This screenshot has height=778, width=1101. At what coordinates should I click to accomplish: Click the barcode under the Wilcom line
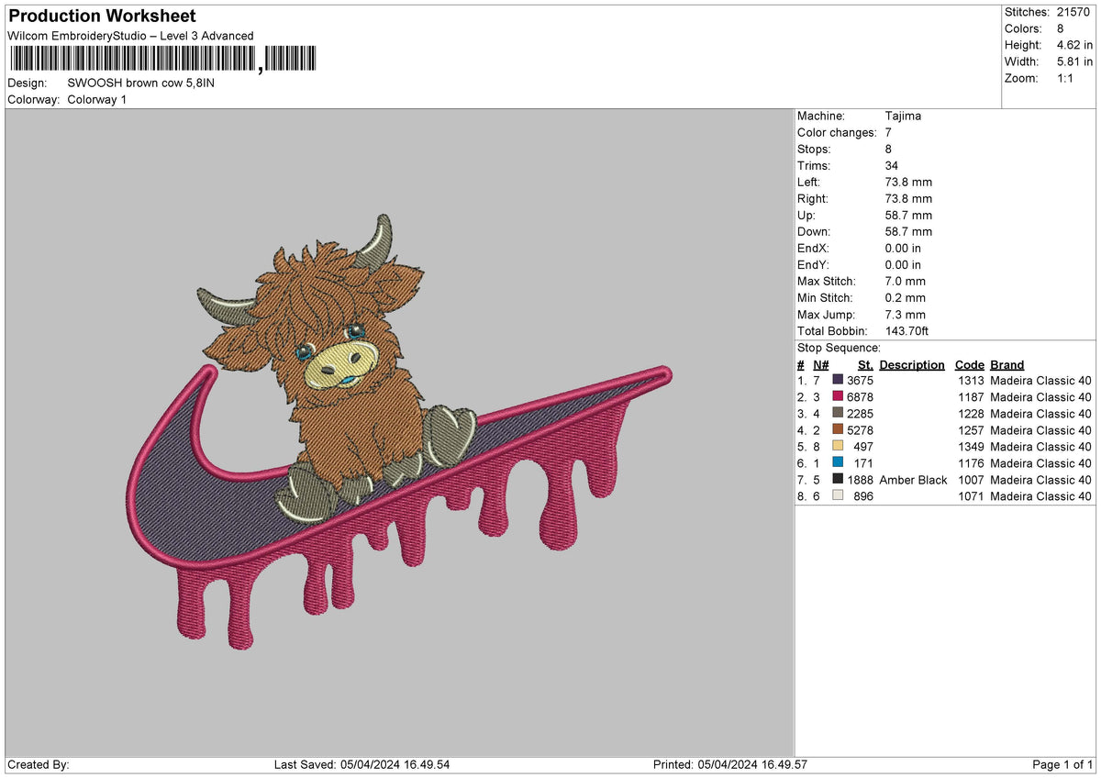162,60
